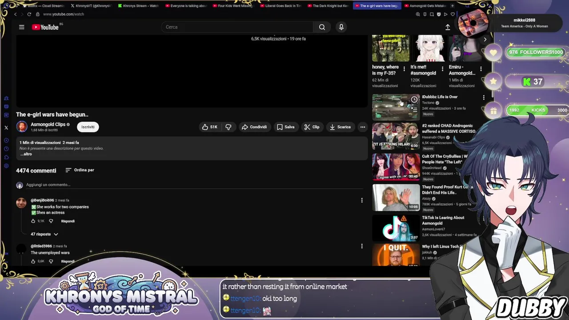The width and height of the screenshot is (569, 320).
Task: Click the upload arrow icon in YouTube header
Action: 448,27
